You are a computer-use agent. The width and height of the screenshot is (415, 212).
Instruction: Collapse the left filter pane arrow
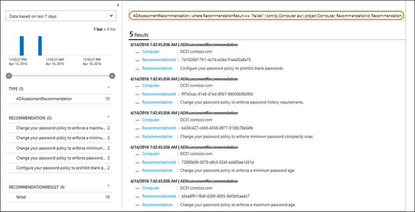point(118,5)
